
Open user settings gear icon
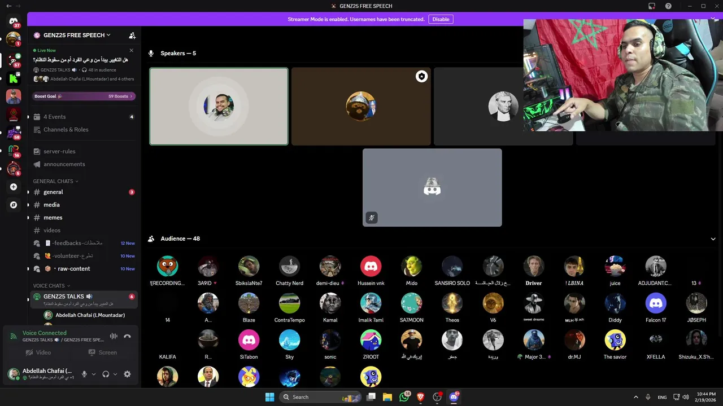127,374
